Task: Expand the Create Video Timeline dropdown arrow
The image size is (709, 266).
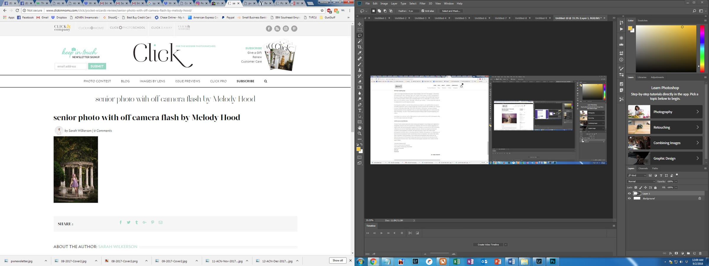Action: [x=506, y=245]
